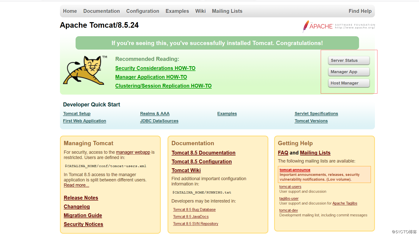Click the Recommended Reading heading
419x236 pixels.
click(147, 59)
